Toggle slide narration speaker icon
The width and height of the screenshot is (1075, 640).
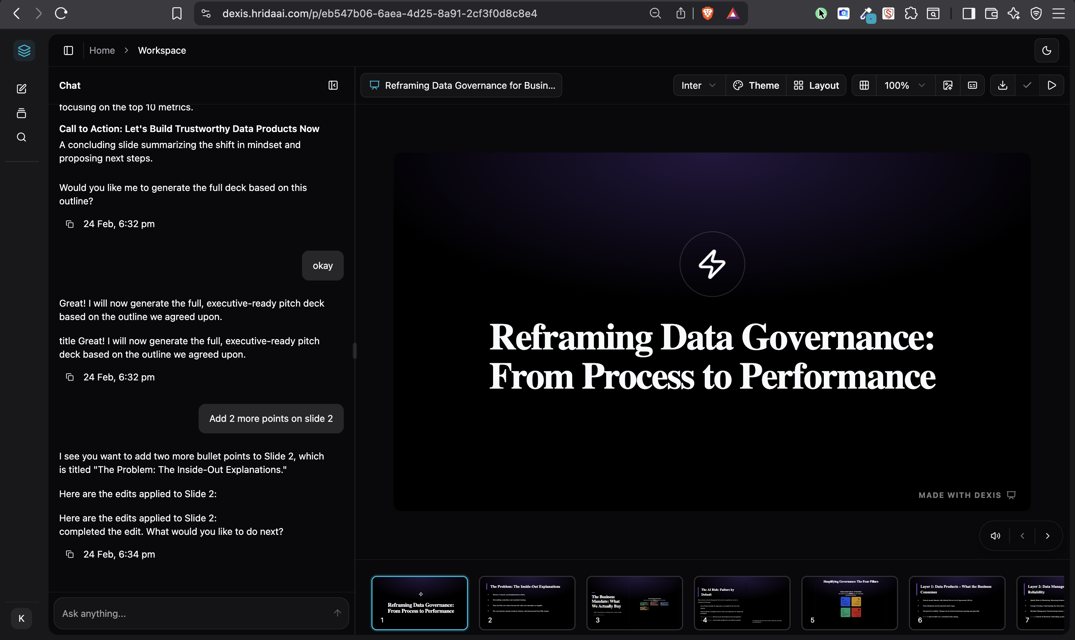(x=995, y=536)
